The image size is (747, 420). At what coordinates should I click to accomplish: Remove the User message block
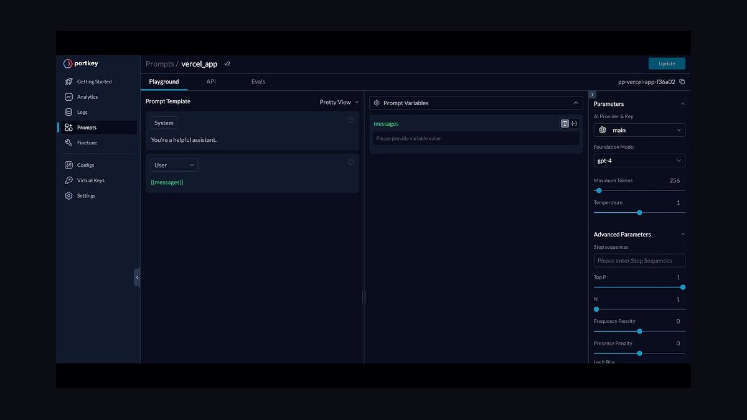(x=350, y=162)
